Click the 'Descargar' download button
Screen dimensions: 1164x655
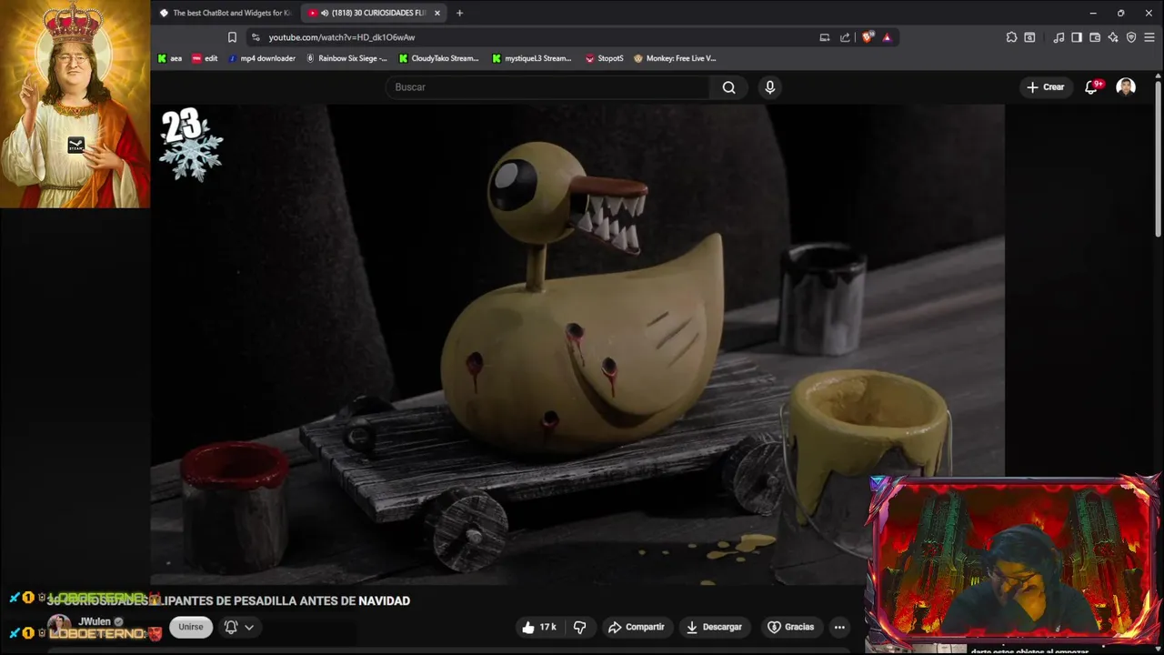[x=714, y=627]
